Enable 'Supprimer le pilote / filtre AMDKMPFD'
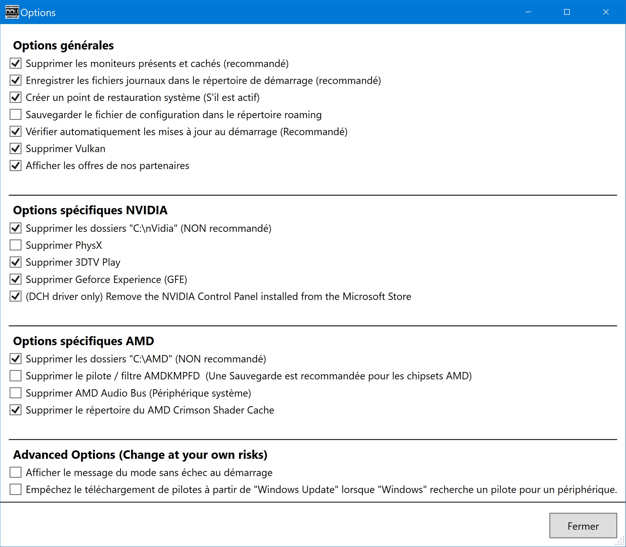Viewport: 626px width, 547px height. (x=16, y=376)
